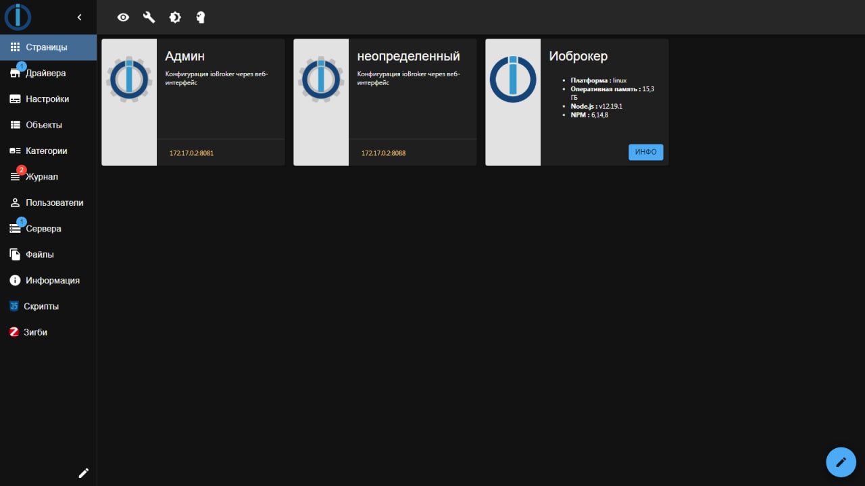The height and width of the screenshot is (486, 865).
Task: Click the Журнал icon with red badge
Action: [x=15, y=178]
